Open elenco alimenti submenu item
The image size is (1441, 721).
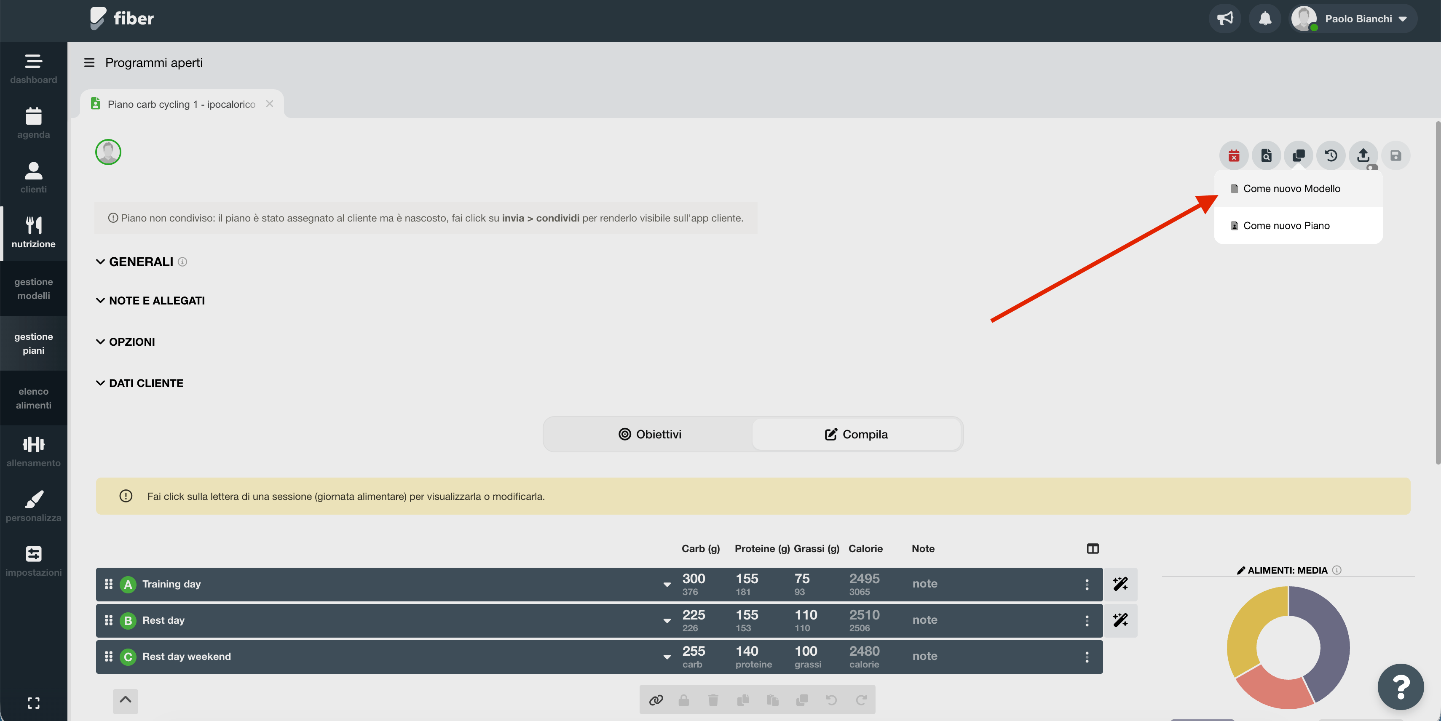point(33,398)
